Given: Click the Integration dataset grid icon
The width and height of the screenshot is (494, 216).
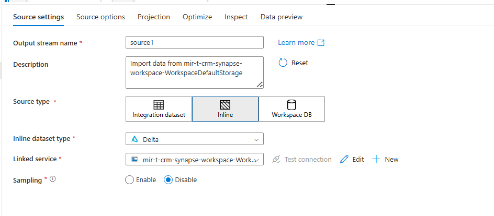Looking at the screenshot, I should (159, 105).
